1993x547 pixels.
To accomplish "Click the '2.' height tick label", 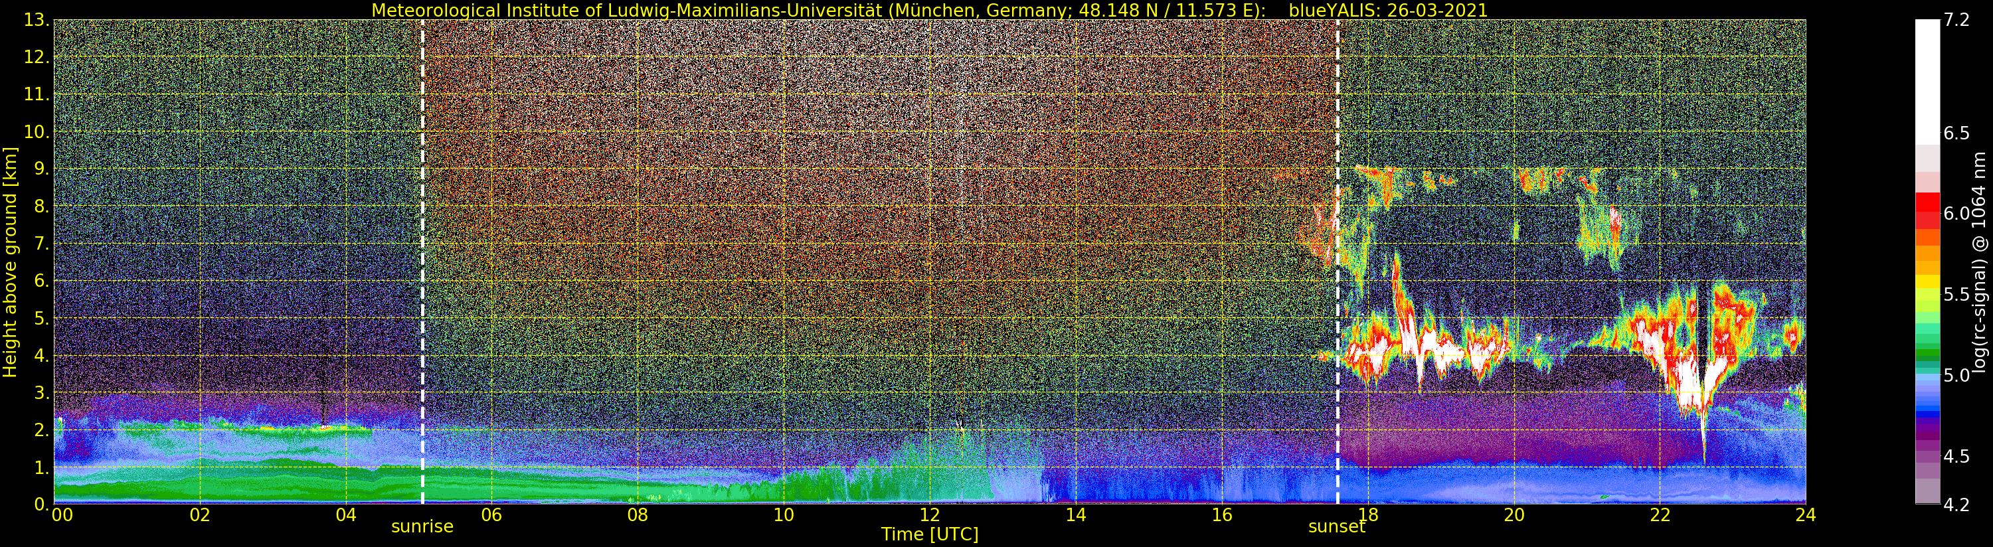I will [x=42, y=430].
